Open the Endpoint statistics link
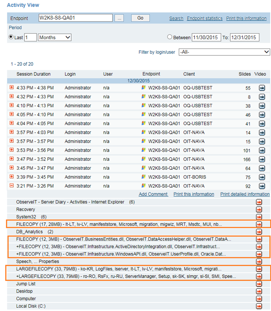 (x=205, y=18)
